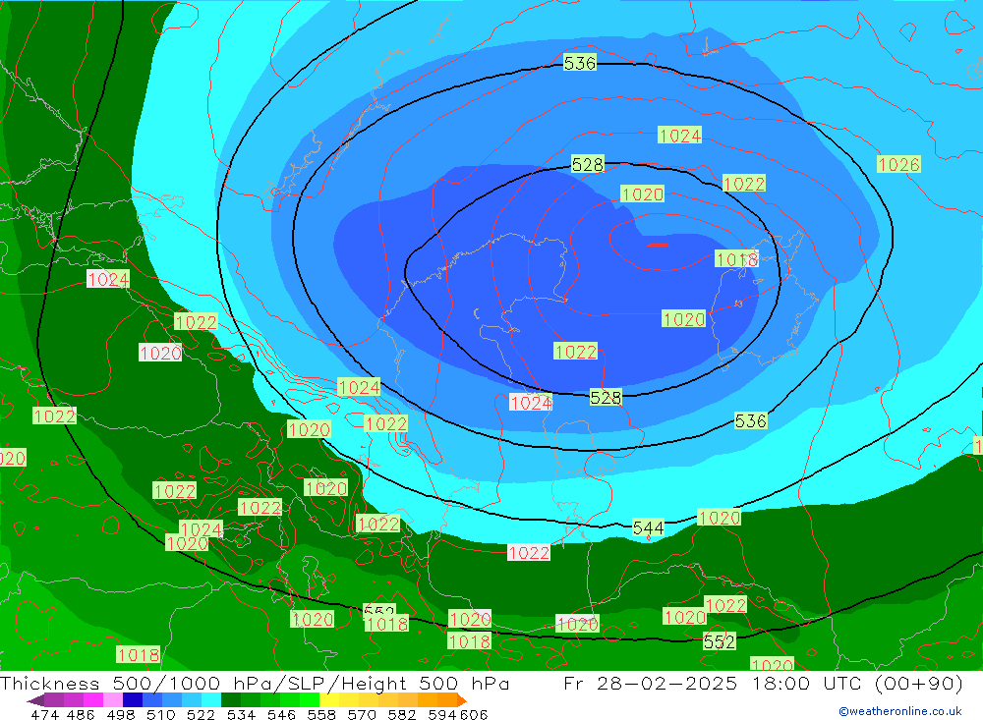Click the 544 height contour label
Image resolution: width=983 pixels, height=720 pixels.
point(648,528)
